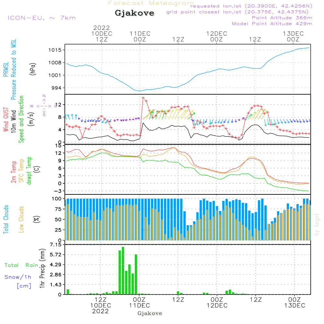The height and width of the screenshot is (324, 324).
Task: Click the 'Forecast Meteogram' title text
Action: [151, 4]
